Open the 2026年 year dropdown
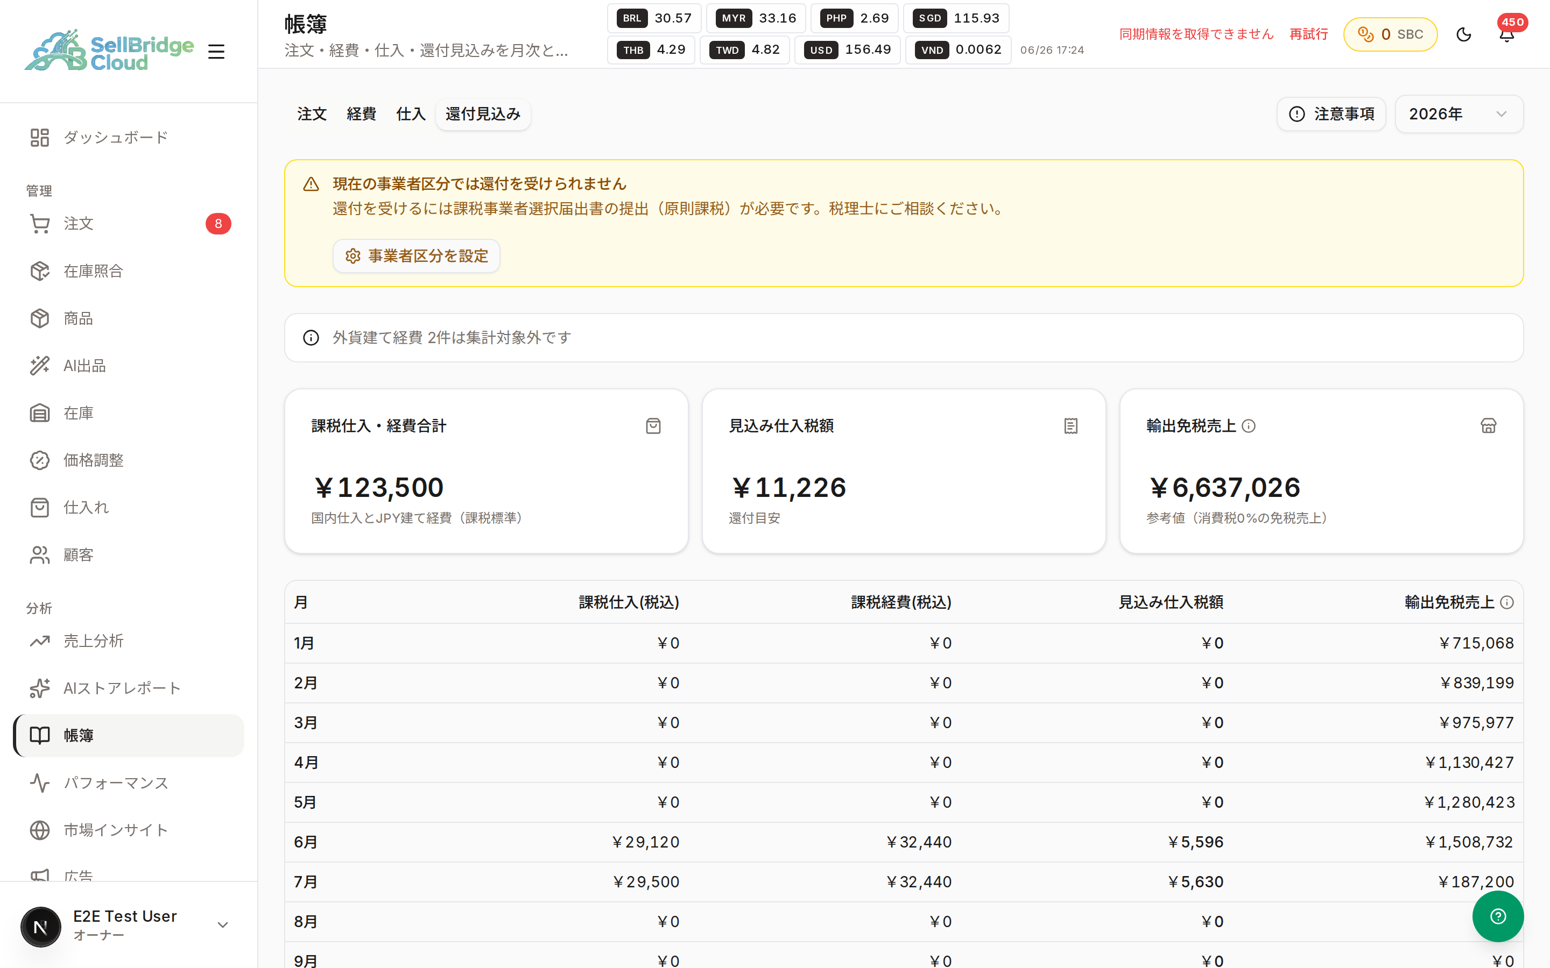 coord(1459,114)
